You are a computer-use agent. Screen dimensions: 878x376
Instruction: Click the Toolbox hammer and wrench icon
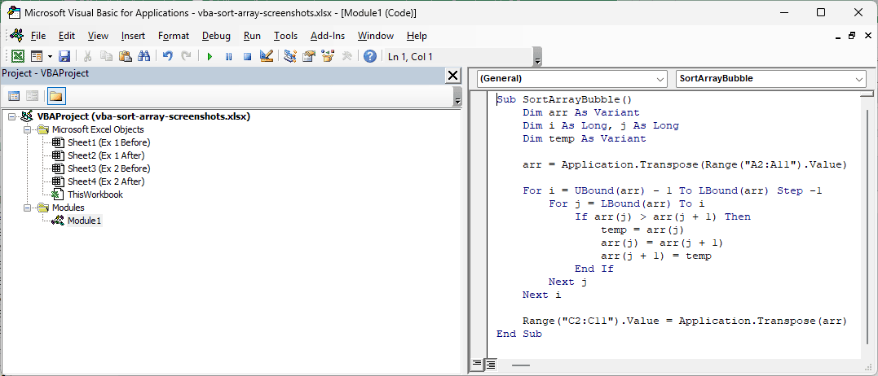coord(346,56)
